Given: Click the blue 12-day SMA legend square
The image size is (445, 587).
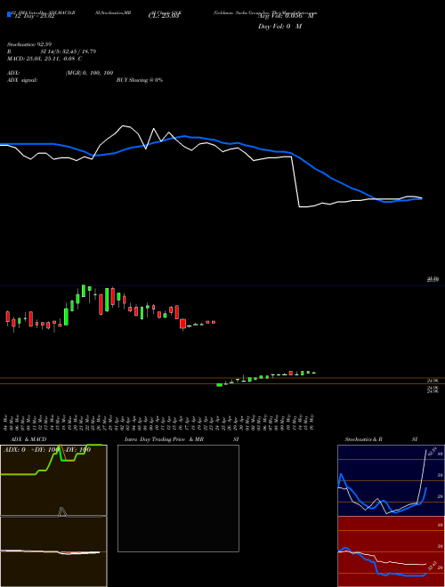Looking at the screenshot, I should pos(9,14).
